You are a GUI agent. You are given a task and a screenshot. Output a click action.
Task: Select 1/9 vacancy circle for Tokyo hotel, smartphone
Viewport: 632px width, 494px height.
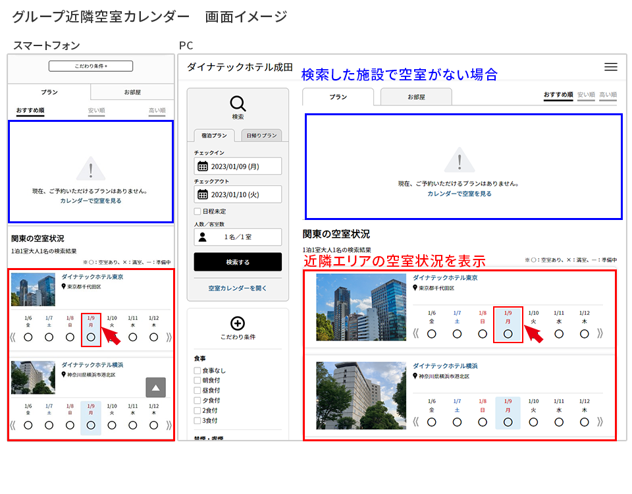(91, 337)
